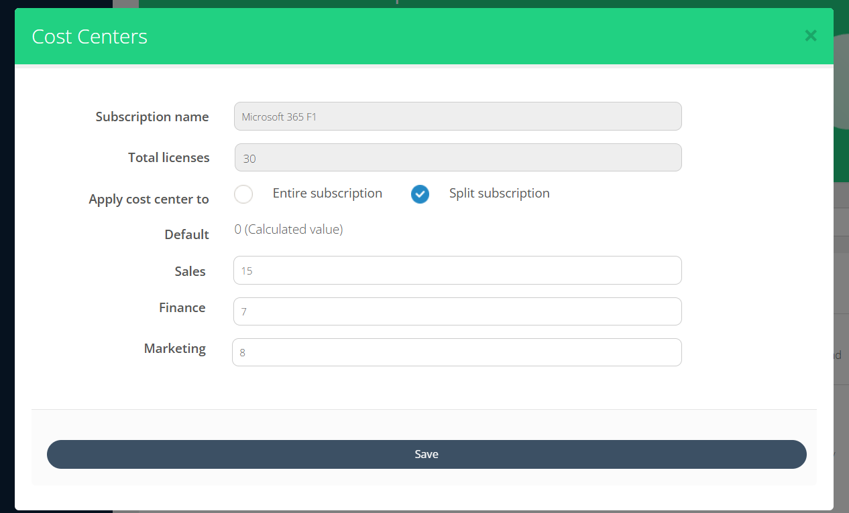Click the "0 (Calculated value)" text
The height and width of the screenshot is (513, 849).
[x=288, y=230]
